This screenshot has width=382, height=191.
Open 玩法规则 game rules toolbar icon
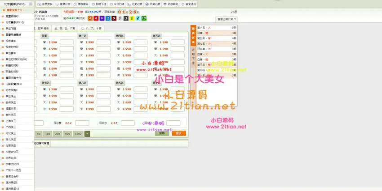(172, 4)
